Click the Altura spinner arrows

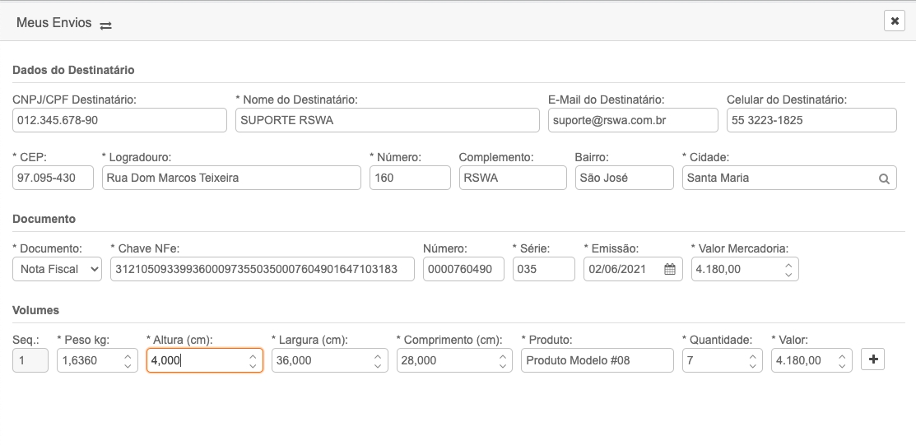(x=253, y=360)
